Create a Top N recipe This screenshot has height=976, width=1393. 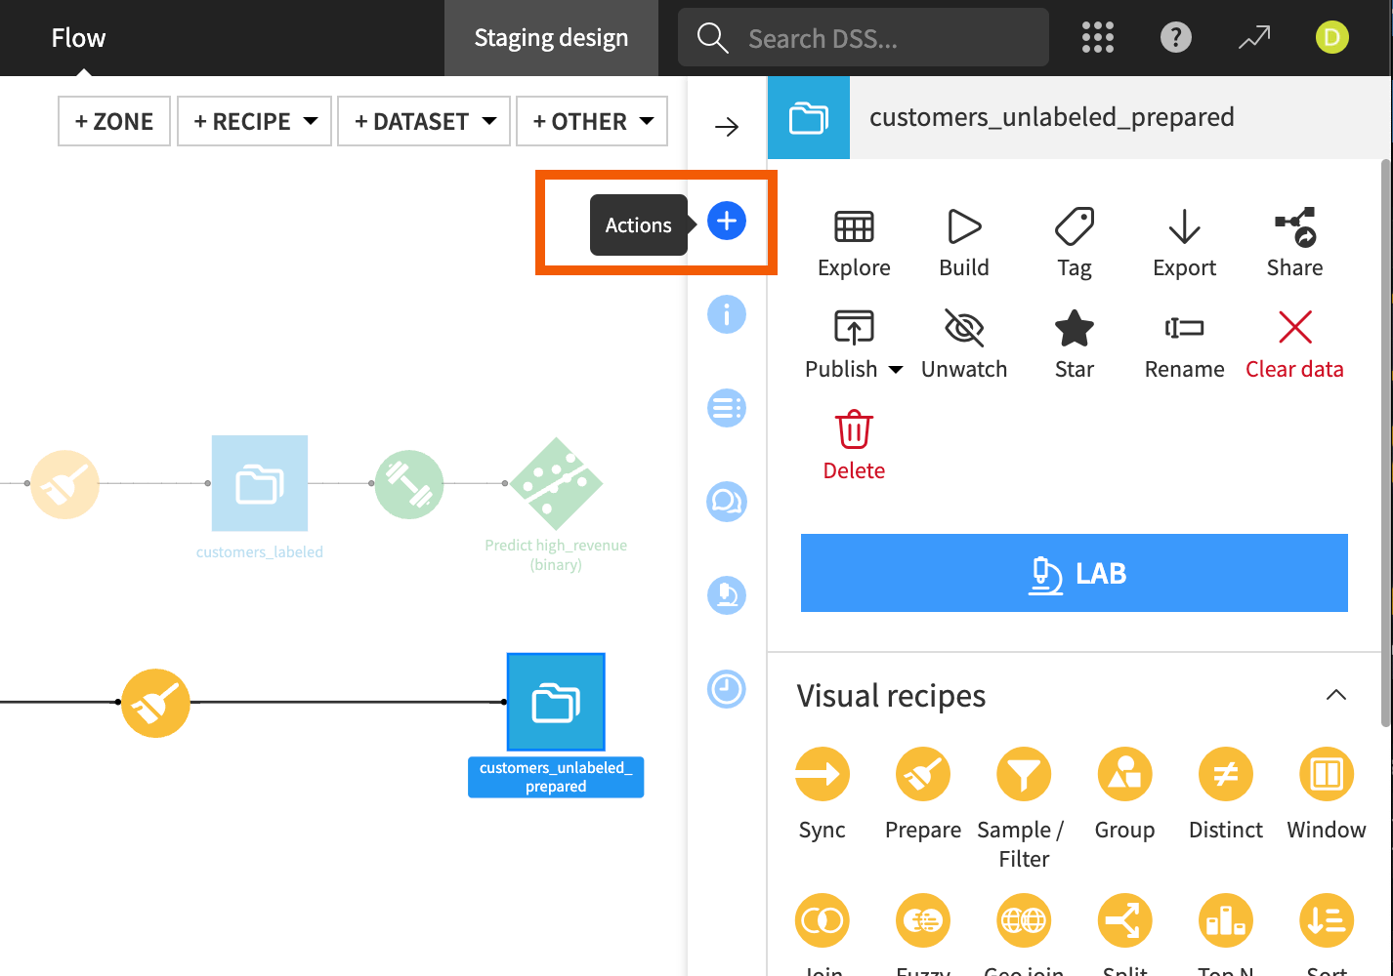(x=1226, y=920)
